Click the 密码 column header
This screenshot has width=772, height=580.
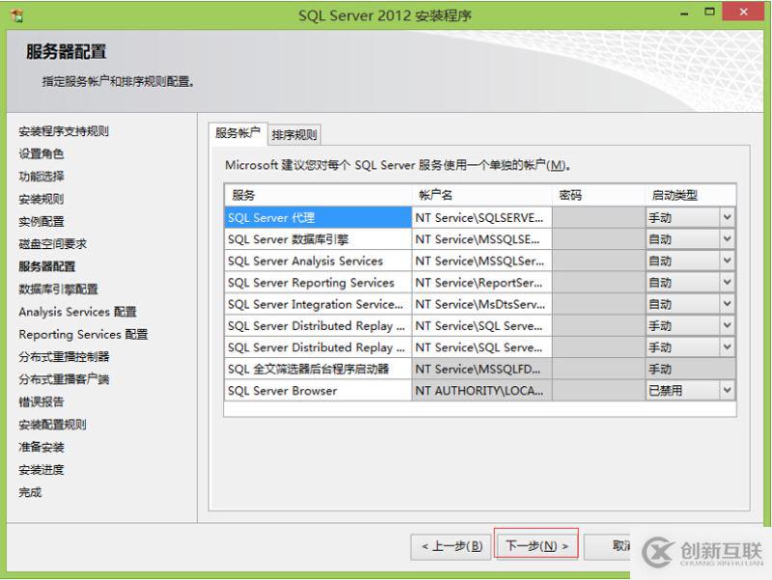(x=598, y=196)
